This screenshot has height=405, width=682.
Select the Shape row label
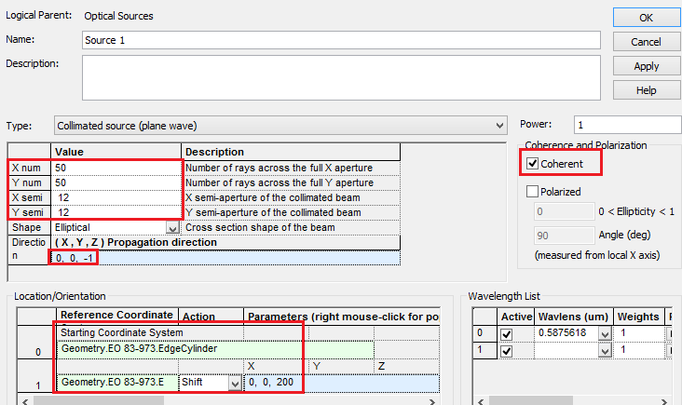[x=29, y=228]
